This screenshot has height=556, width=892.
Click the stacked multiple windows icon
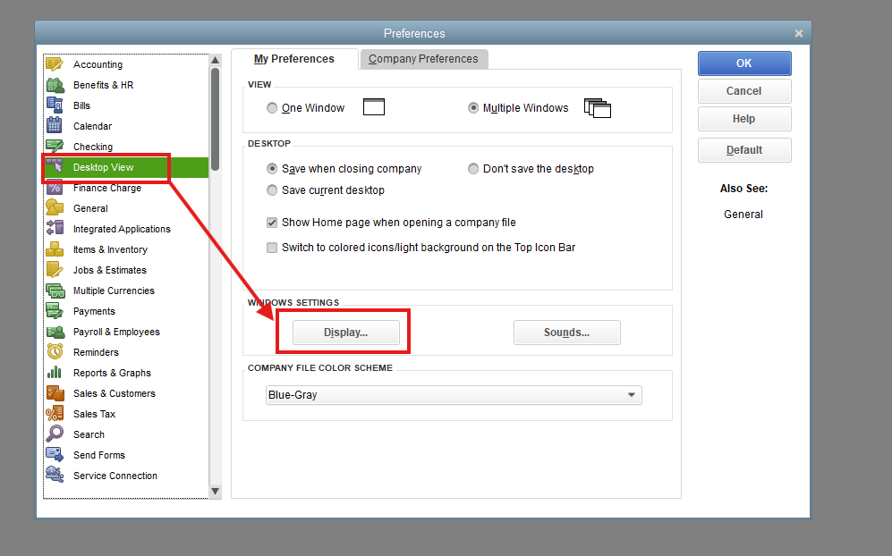(598, 107)
